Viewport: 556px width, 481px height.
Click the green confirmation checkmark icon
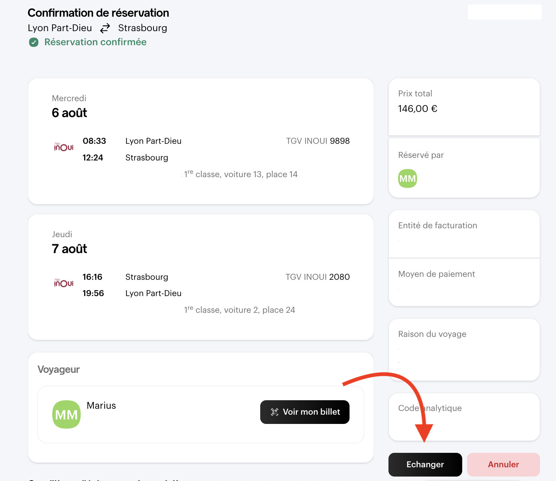[x=34, y=43]
